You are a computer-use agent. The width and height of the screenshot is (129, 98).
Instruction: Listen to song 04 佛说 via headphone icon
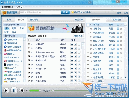pyautogui.click(x=72, y=57)
